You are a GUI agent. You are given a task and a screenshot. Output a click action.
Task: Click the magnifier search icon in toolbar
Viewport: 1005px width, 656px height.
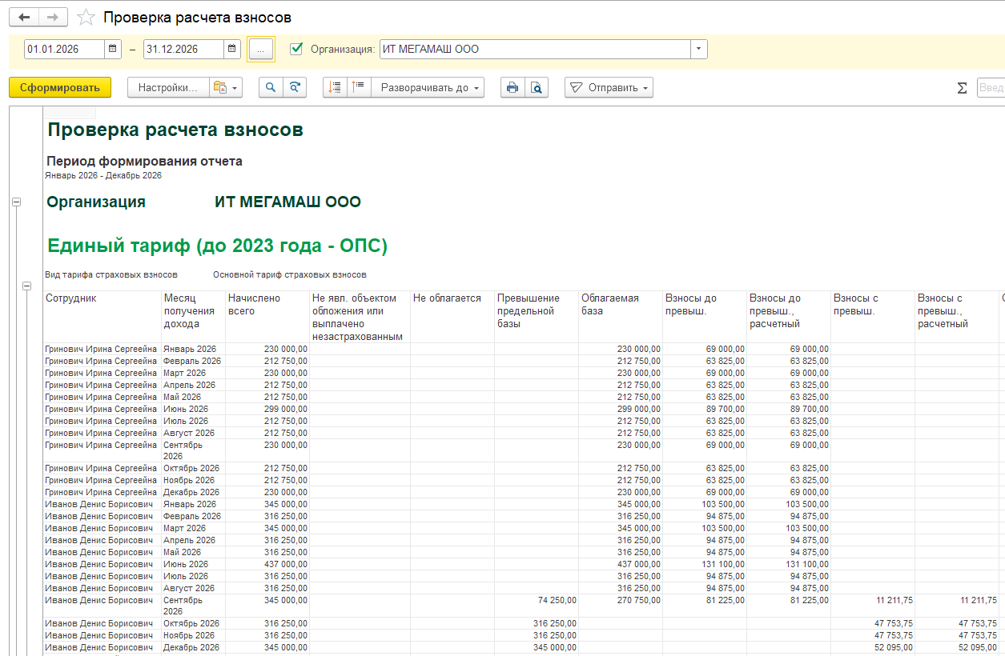point(271,88)
